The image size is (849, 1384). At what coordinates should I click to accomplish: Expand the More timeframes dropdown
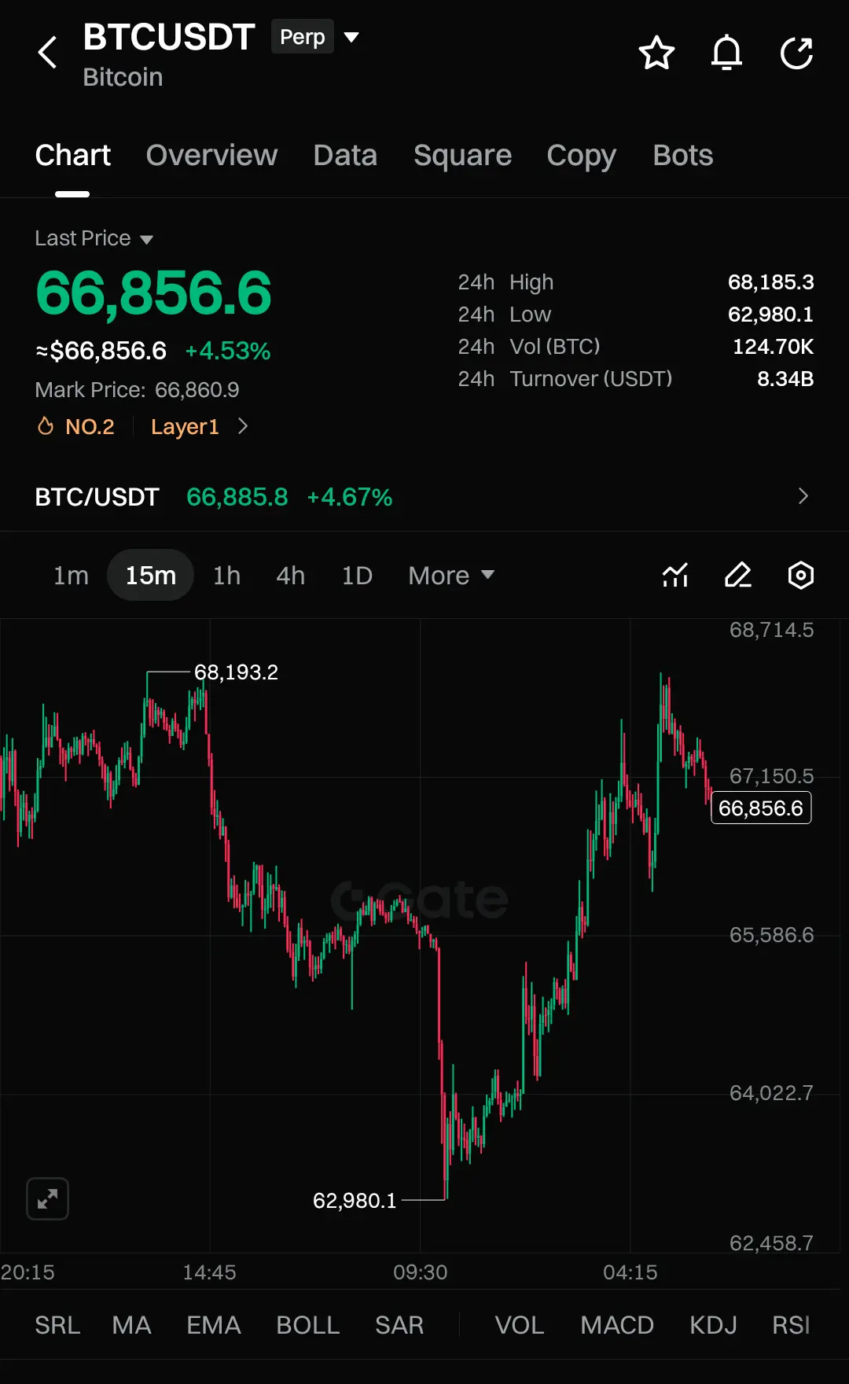[451, 575]
